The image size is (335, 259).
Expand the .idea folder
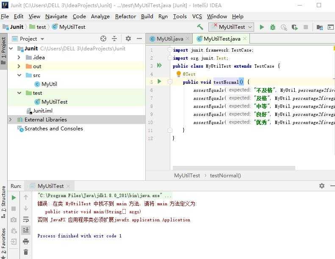click(x=19, y=58)
